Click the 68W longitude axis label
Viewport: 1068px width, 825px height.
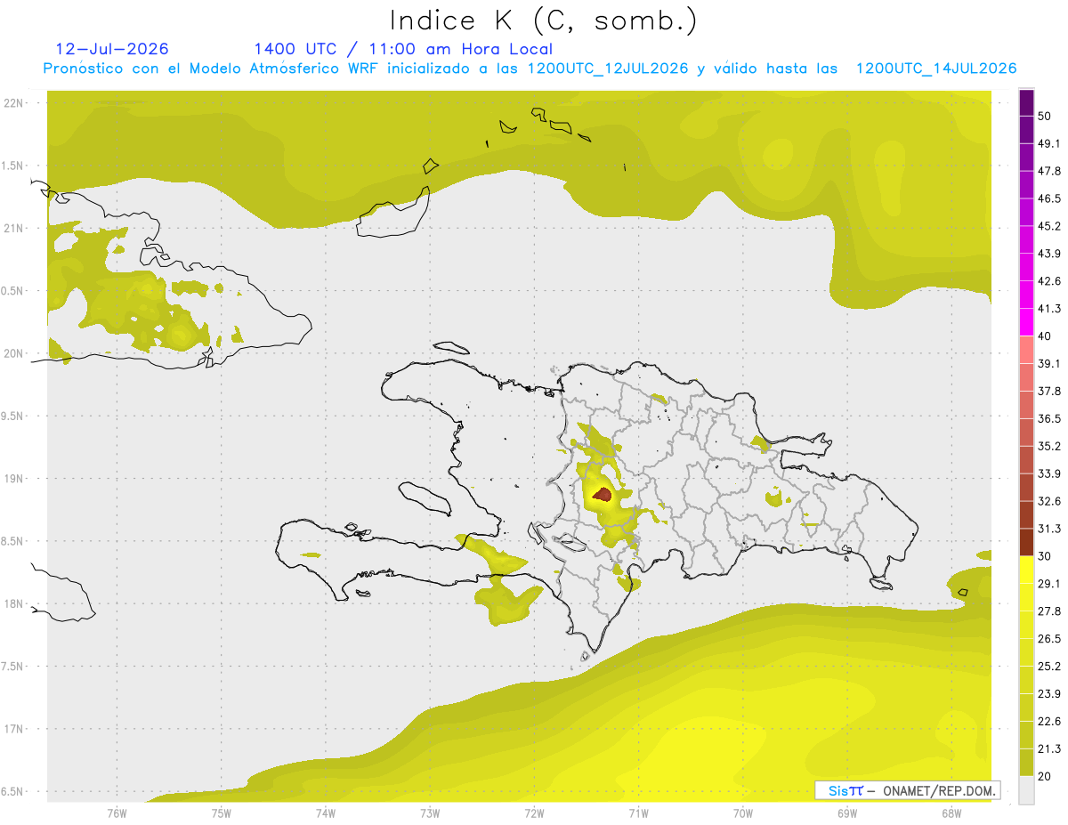point(951,813)
